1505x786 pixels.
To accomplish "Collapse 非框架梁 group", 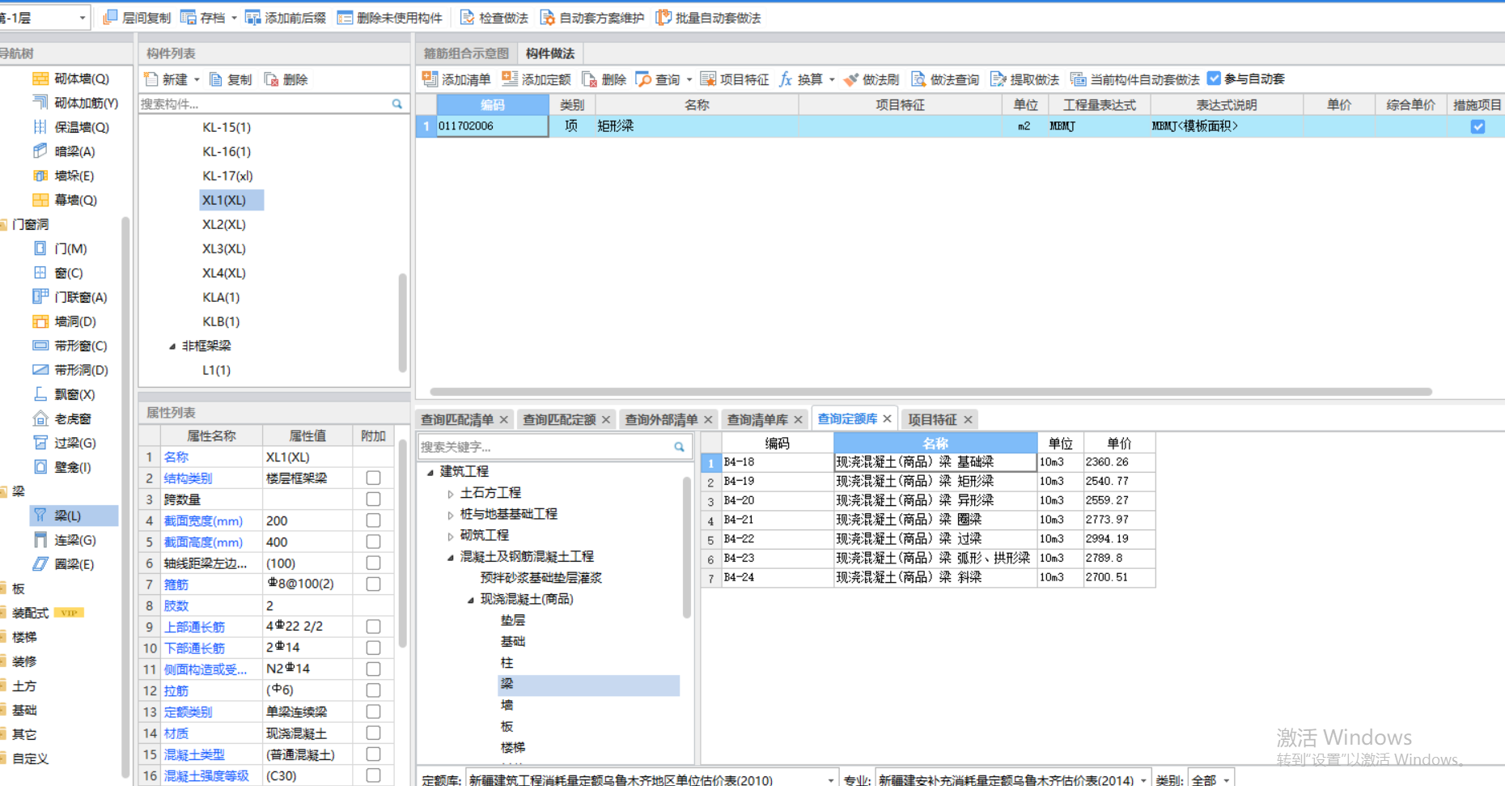I will coord(172,346).
